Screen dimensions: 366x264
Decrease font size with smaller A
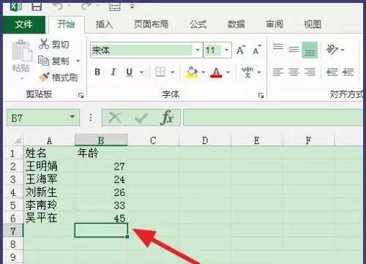[x=257, y=50]
